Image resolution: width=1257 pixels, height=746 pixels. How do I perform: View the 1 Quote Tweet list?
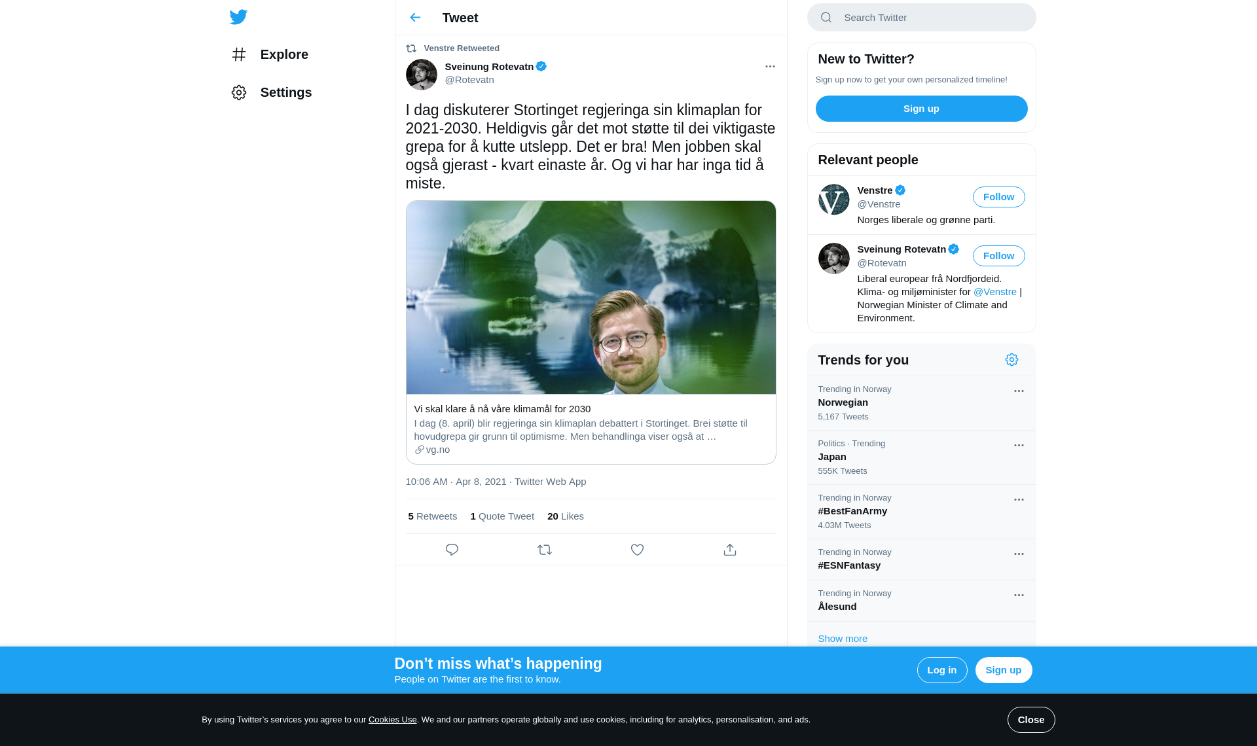click(x=502, y=516)
